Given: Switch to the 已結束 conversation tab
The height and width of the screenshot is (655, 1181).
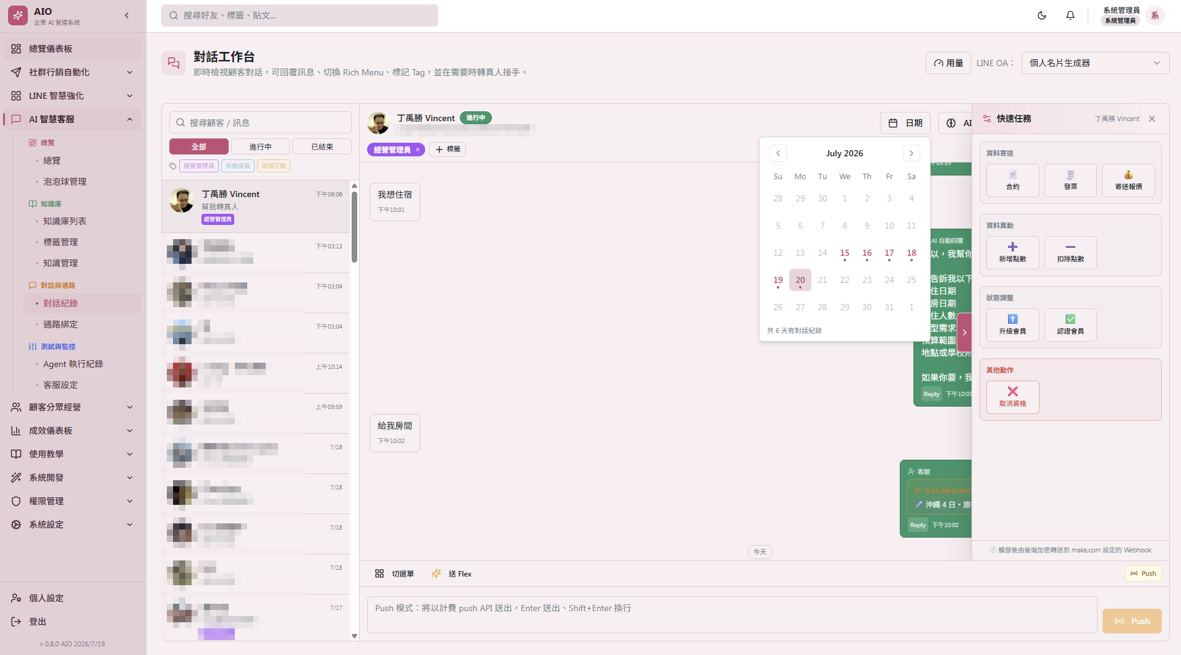Looking at the screenshot, I should pyautogui.click(x=322, y=146).
